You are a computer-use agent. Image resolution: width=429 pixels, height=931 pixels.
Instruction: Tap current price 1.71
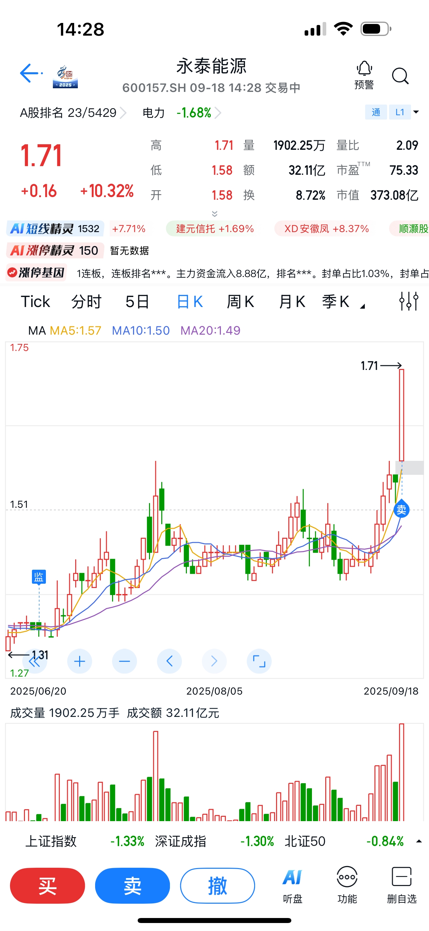(41, 156)
